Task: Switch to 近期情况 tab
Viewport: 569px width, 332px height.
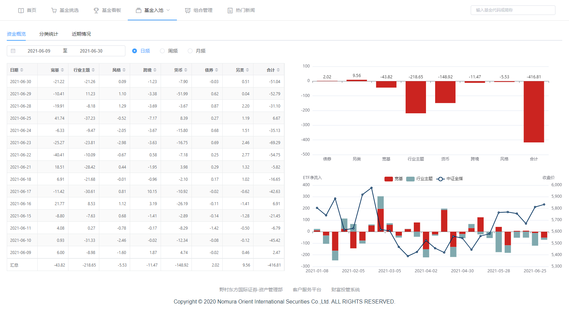Action: (x=81, y=34)
